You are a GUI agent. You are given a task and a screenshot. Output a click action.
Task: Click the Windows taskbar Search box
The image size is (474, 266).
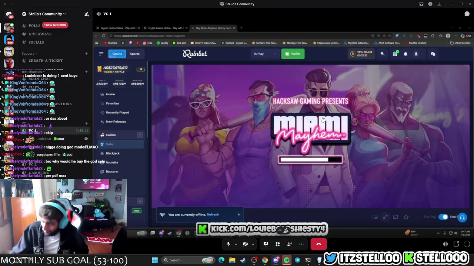click(189, 260)
